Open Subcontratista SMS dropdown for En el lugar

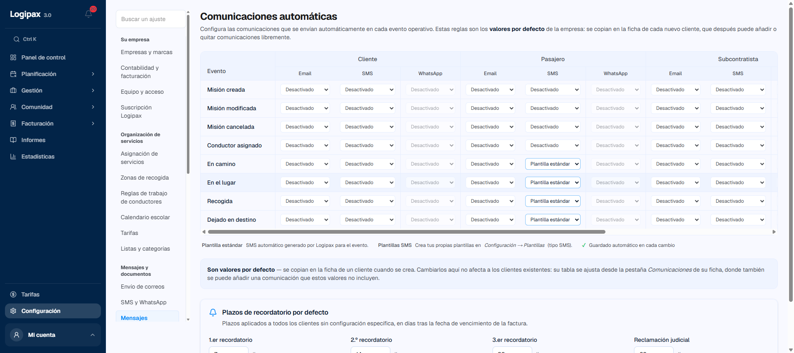click(738, 182)
